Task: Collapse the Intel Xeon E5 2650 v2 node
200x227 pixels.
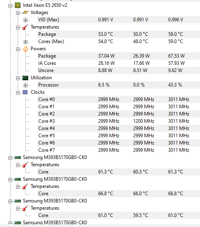Action: [10, 6]
